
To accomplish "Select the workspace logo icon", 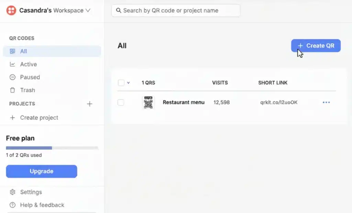I will tap(11, 10).
